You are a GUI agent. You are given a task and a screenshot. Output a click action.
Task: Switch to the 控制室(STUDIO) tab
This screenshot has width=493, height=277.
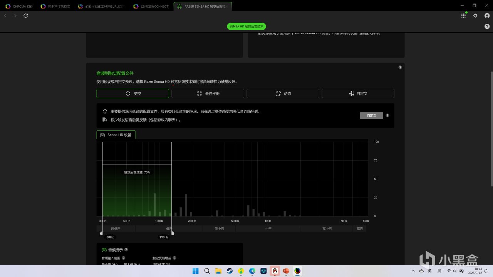tap(56, 6)
